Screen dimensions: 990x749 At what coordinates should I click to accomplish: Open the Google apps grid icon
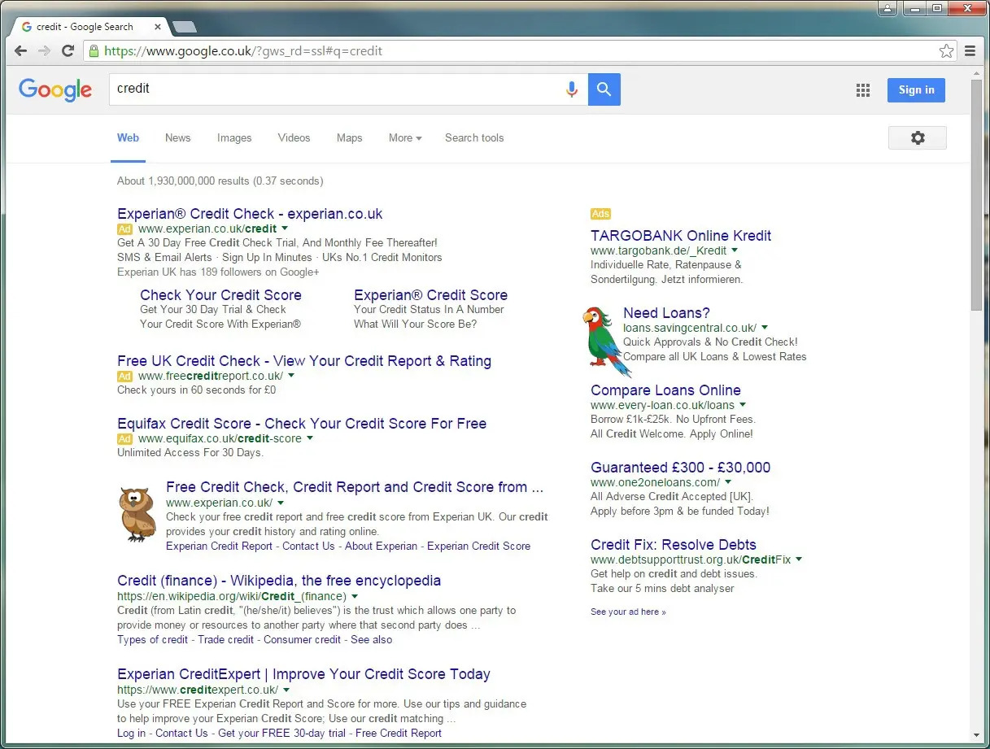pos(862,89)
